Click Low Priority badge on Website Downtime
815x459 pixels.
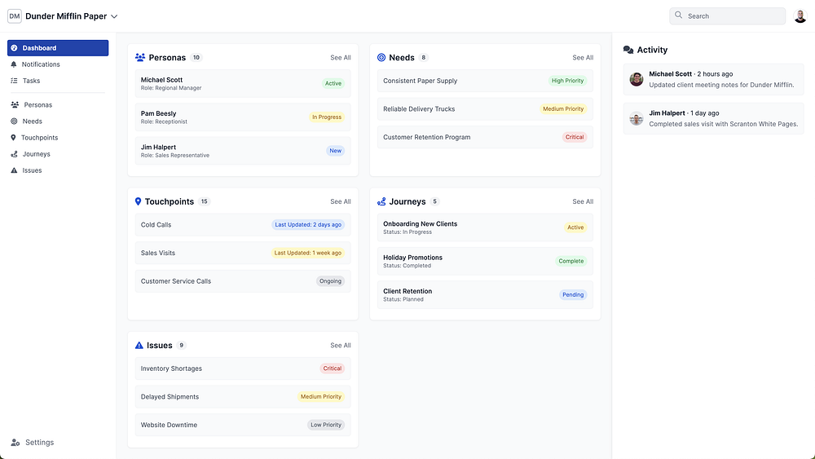(326, 426)
